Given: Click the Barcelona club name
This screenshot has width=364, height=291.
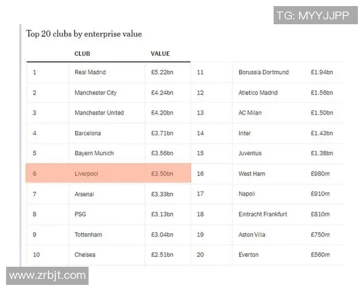Looking at the screenshot, I should pos(87,133).
